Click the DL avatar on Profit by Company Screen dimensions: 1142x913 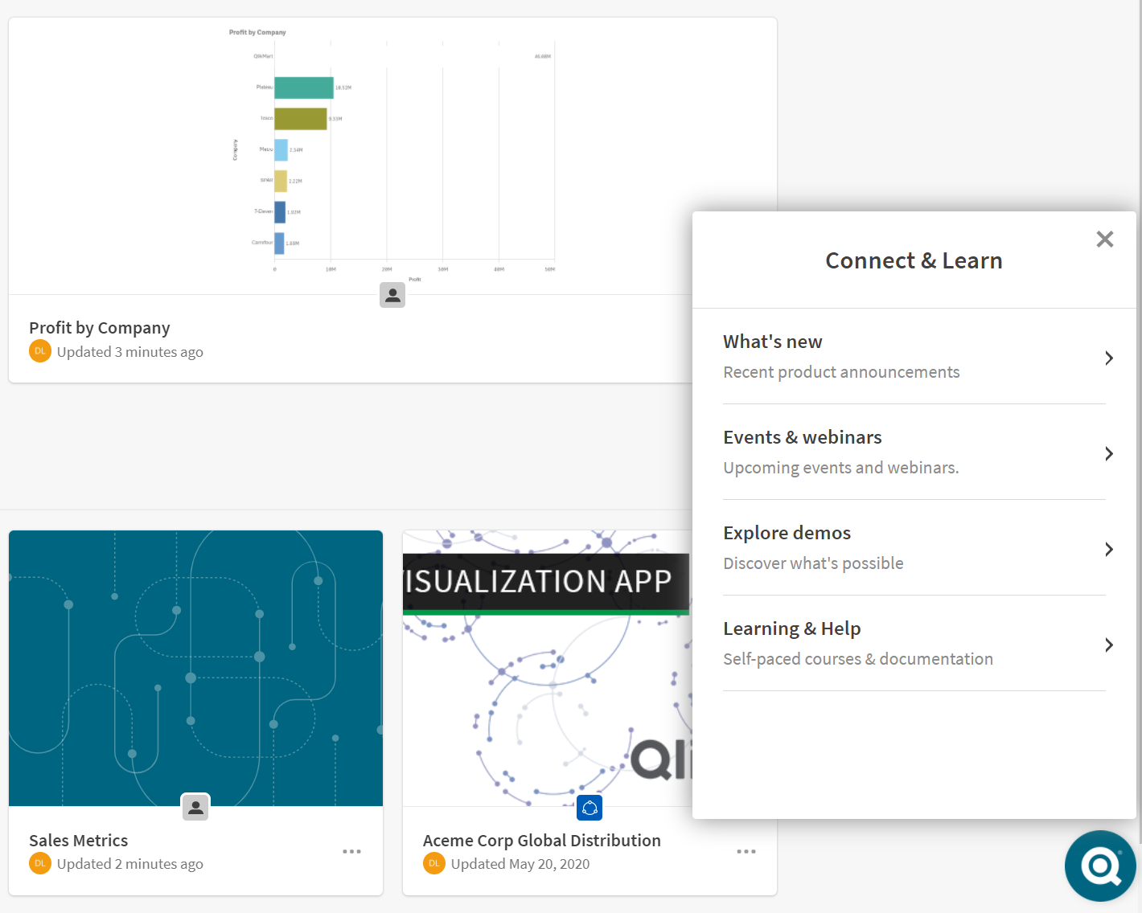click(x=39, y=351)
